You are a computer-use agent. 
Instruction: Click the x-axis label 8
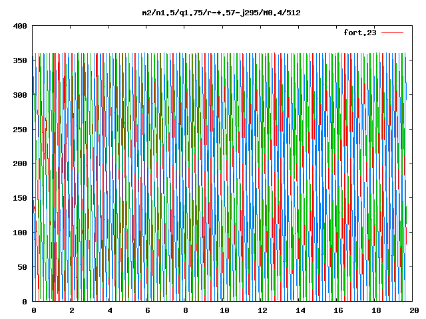click(x=186, y=310)
